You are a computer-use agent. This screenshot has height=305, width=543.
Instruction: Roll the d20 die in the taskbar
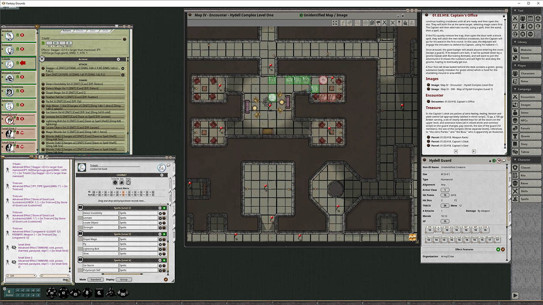point(51,292)
